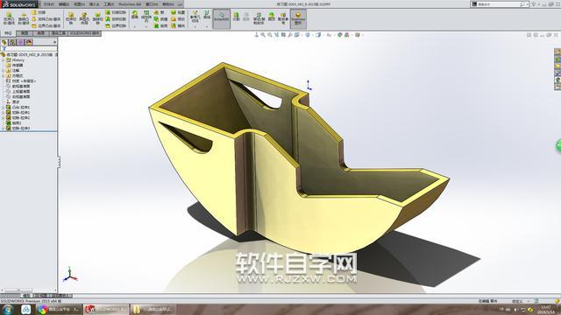Expand the History folder

[x=4, y=60]
